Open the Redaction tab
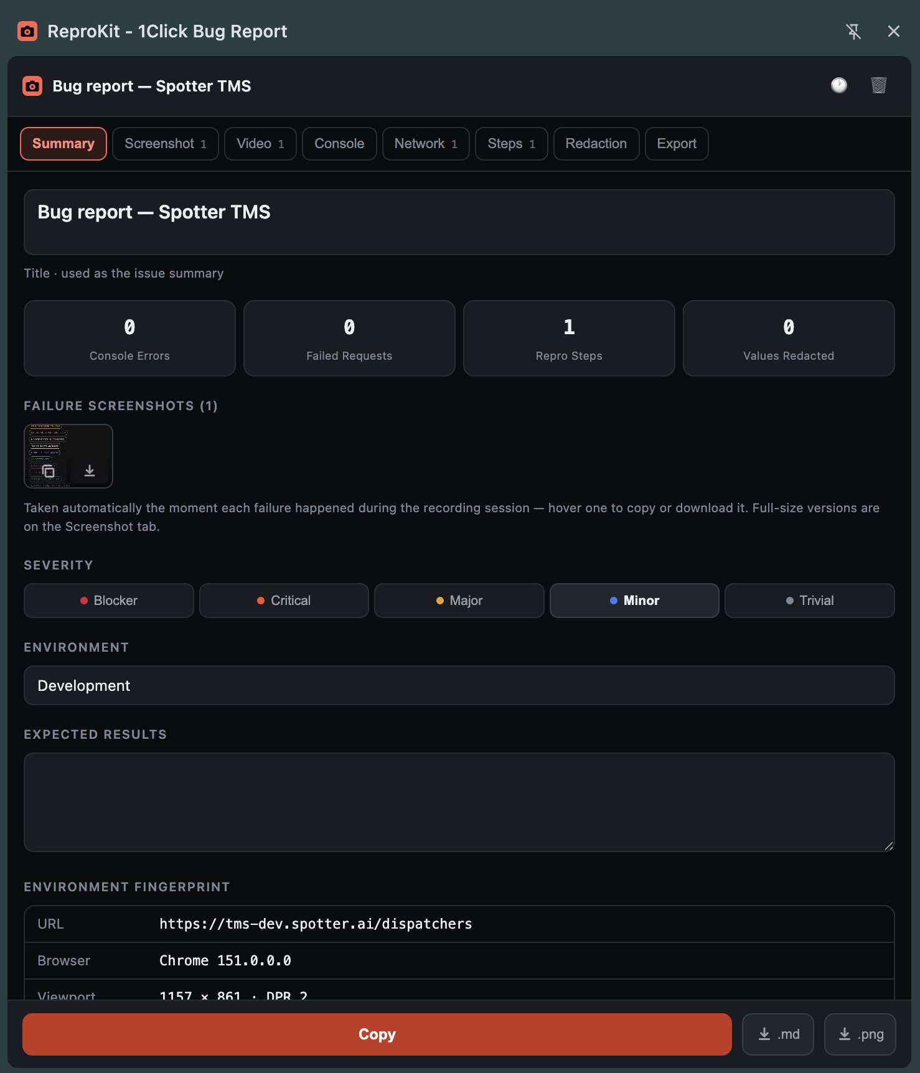920x1073 pixels. coord(596,144)
